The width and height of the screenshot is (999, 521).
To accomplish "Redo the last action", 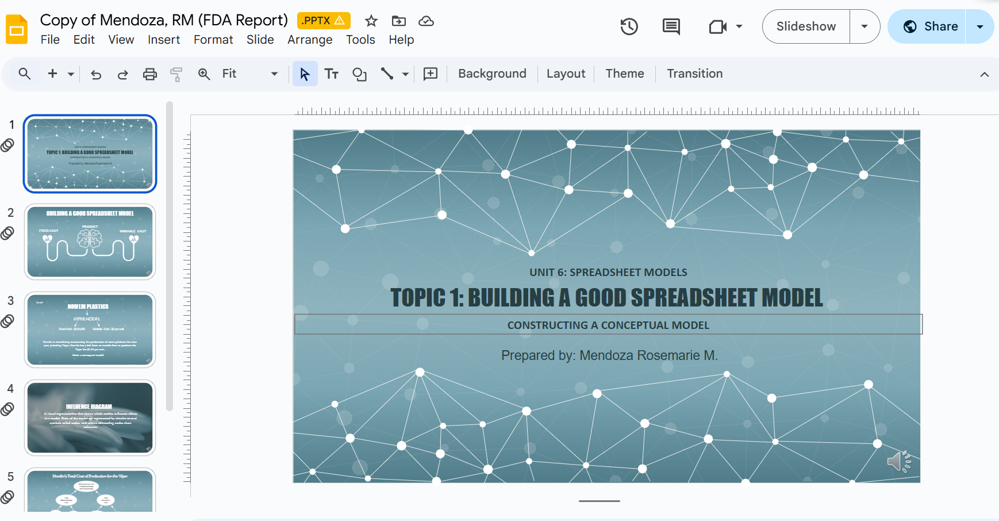I will coord(122,74).
